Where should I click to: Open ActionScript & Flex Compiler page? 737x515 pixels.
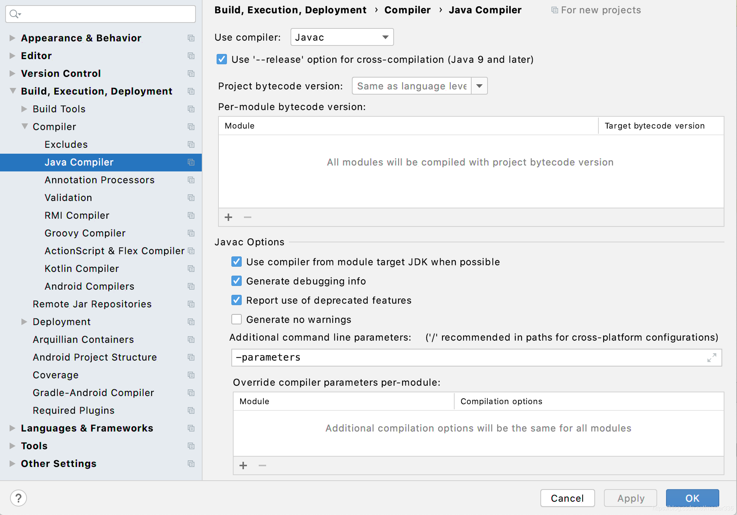pyautogui.click(x=115, y=251)
